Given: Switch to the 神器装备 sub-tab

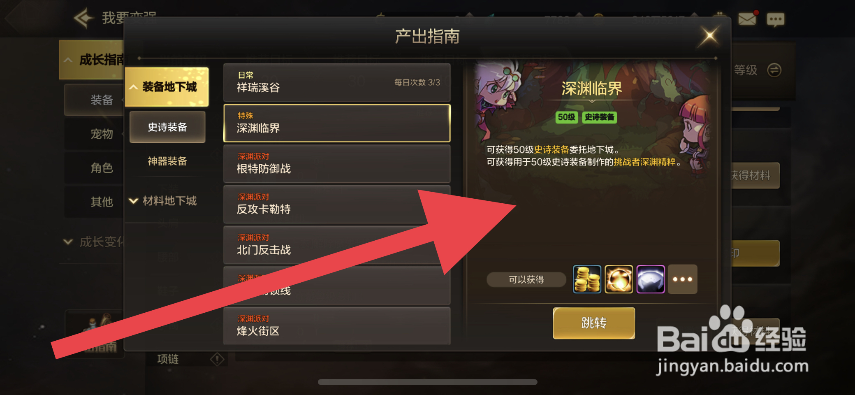Looking at the screenshot, I should point(167,161).
